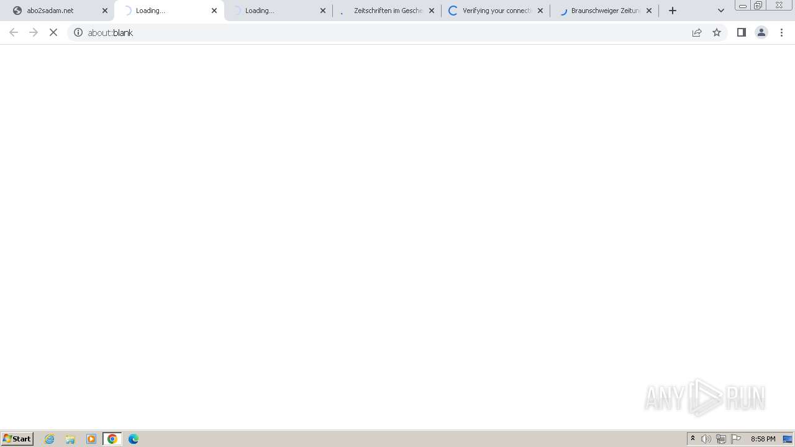Viewport: 795px width, 447px height.
Task: Open the Chrome three-dot menu
Action: [x=781, y=32]
